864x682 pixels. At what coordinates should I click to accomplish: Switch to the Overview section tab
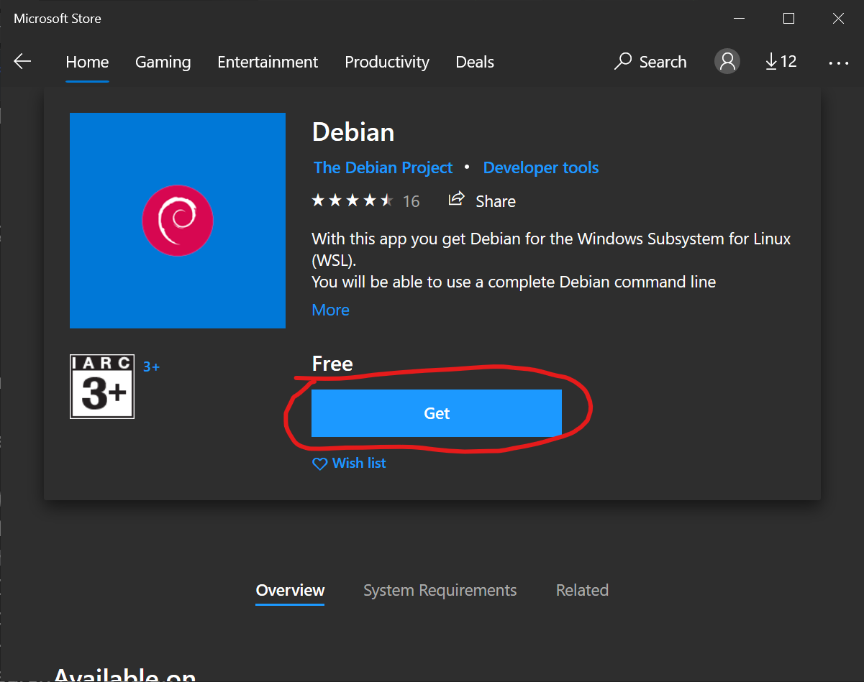point(291,591)
